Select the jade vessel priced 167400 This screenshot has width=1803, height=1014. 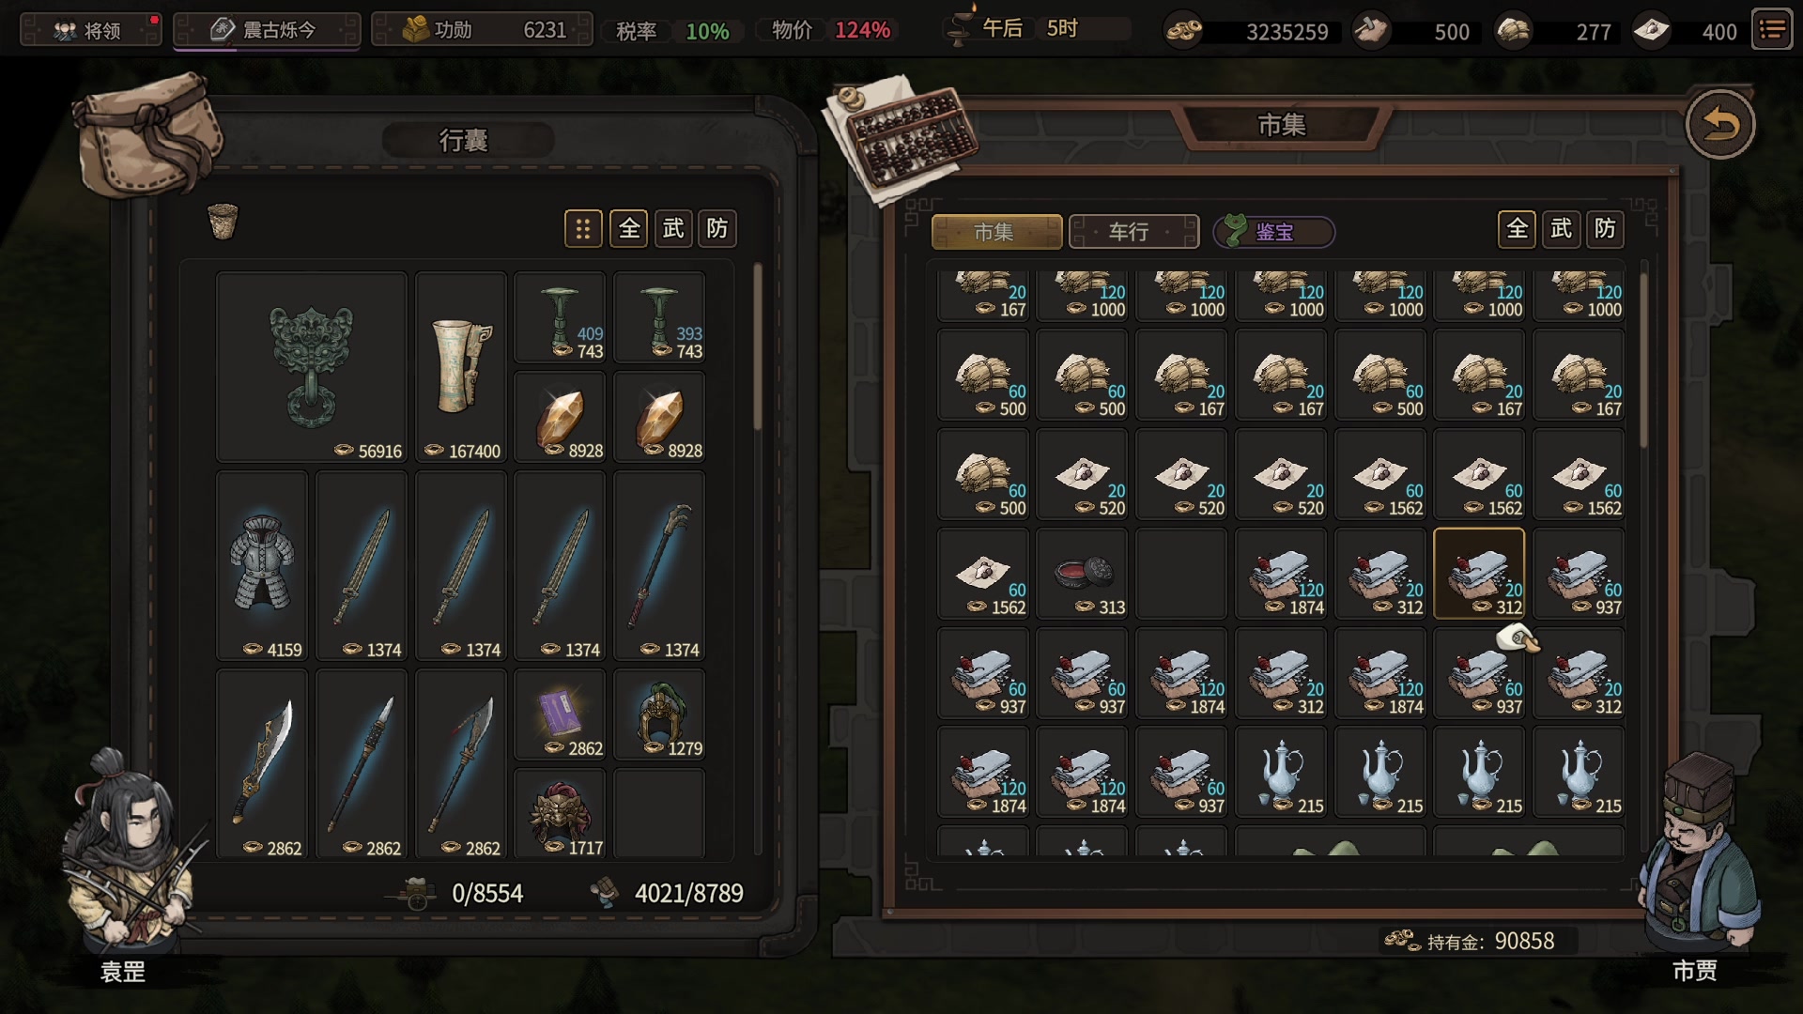pyautogui.click(x=461, y=368)
